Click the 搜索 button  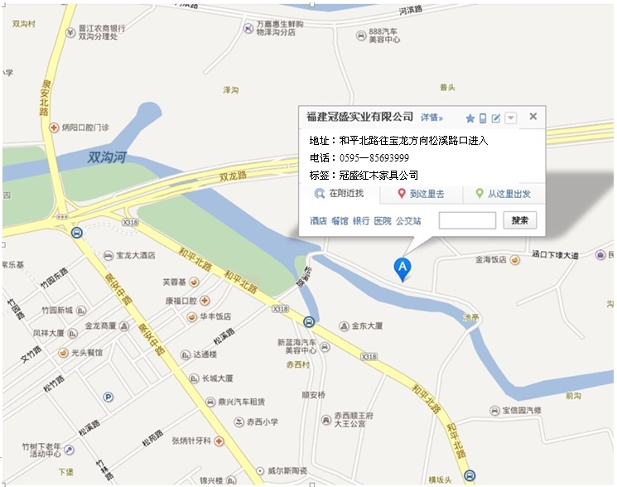coord(520,220)
